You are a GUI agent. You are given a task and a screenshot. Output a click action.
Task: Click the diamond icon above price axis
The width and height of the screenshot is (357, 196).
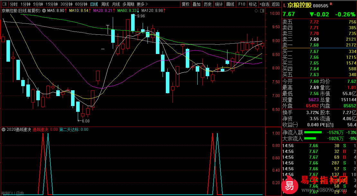coord(256,11)
